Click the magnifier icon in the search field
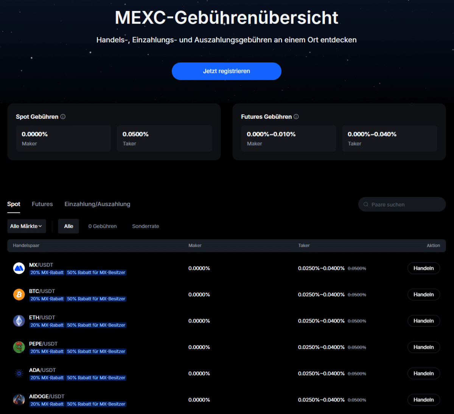The height and width of the screenshot is (414, 454). click(x=365, y=204)
